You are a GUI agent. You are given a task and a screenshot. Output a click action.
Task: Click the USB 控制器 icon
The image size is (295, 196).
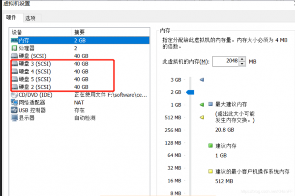14,110
